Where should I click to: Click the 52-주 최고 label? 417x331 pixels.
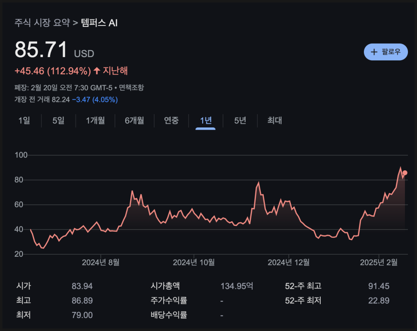pyautogui.click(x=303, y=286)
